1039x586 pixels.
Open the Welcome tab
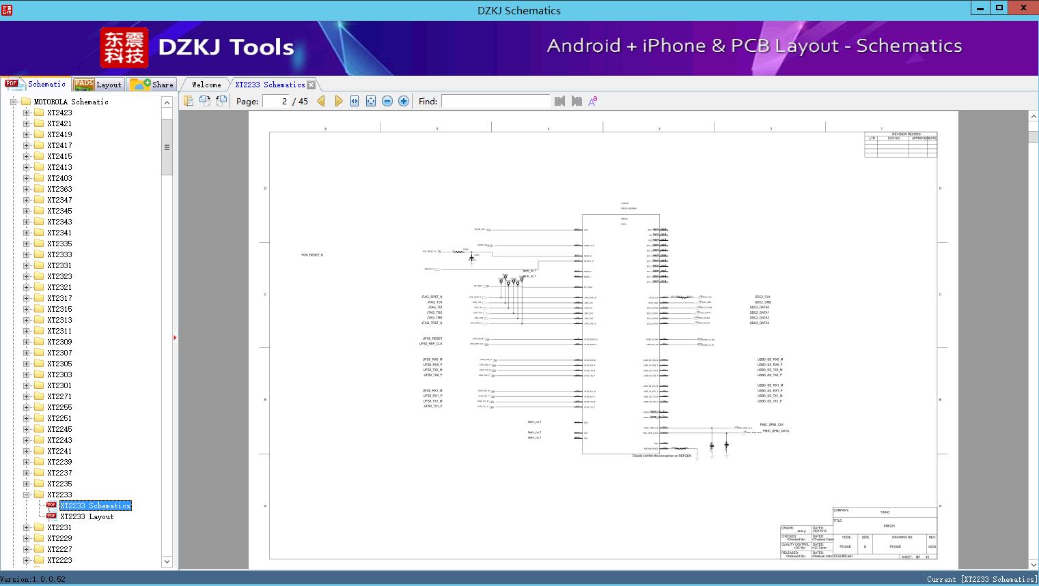(x=206, y=85)
